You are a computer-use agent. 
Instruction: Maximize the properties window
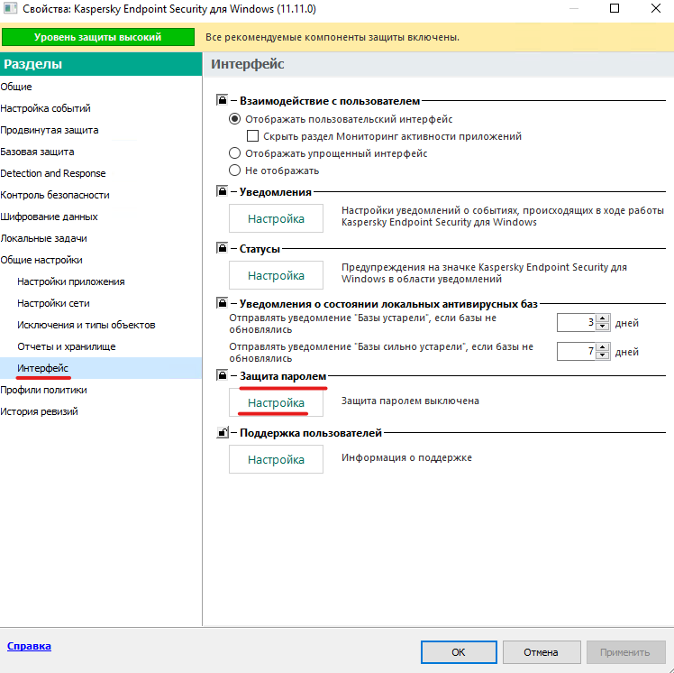tap(615, 8)
